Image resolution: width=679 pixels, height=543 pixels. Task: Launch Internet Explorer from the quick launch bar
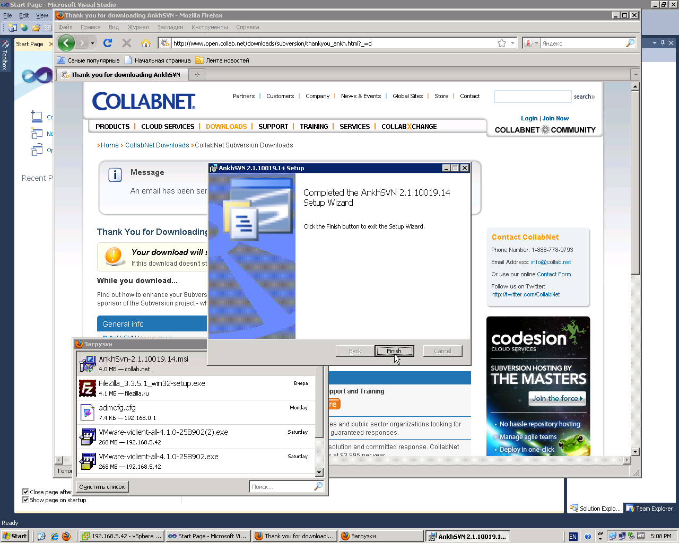pyautogui.click(x=54, y=536)
